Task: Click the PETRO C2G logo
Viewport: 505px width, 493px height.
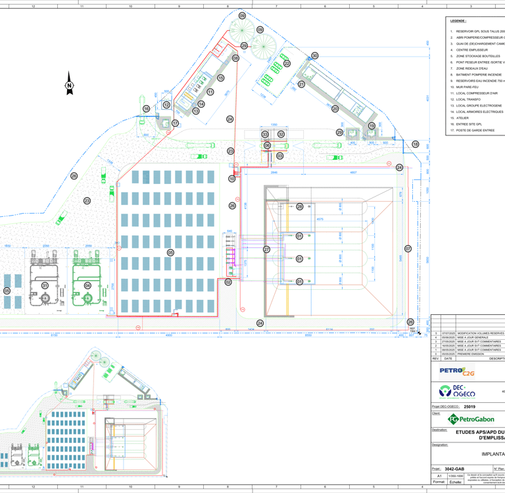Action: click(x=457, y=371)
